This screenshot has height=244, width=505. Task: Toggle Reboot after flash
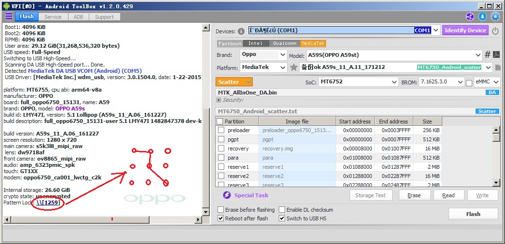click(x=220, y=218)
